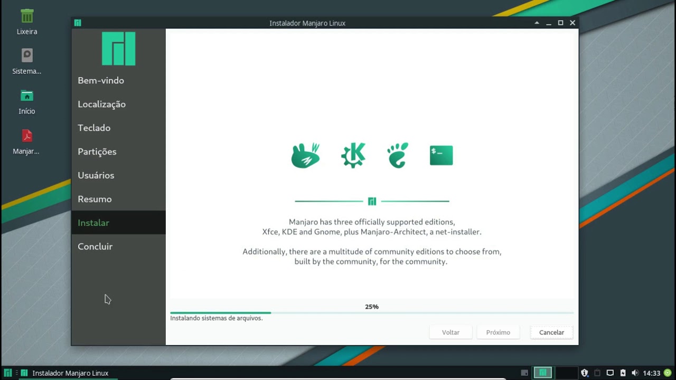Click the show desktop tray icon

pyautogui.click(x=524, y=373)
